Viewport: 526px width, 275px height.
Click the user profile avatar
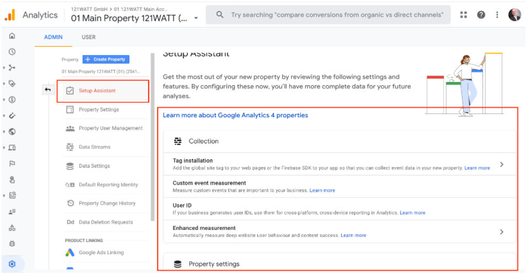coord(514,15)
